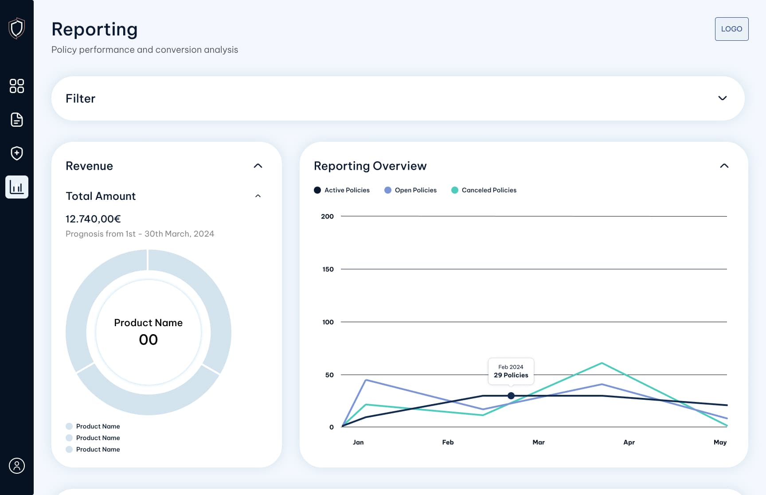Click the 29 Policies tooltip
Screen dimensions: 766x495
pyautogui.click(x=511, y=371)
